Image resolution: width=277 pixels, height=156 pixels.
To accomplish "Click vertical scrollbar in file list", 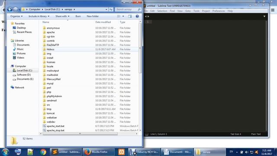I will [140, 48].
